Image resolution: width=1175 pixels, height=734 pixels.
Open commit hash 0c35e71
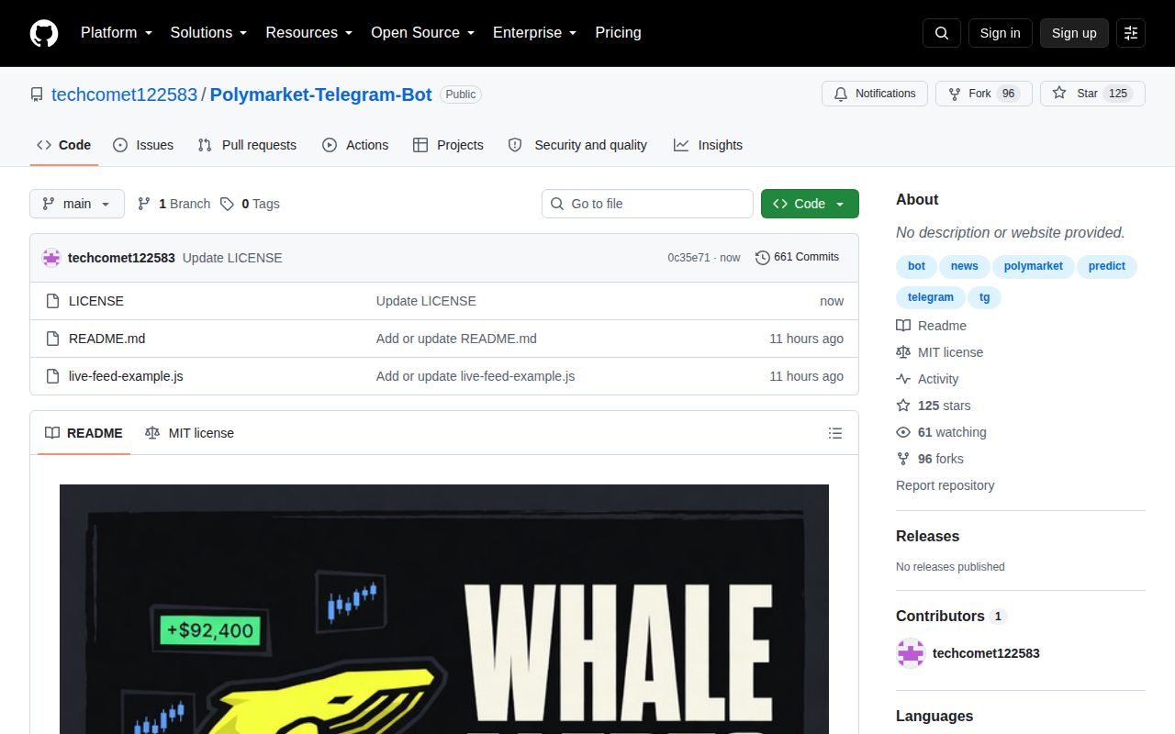(x=688, y=258)
